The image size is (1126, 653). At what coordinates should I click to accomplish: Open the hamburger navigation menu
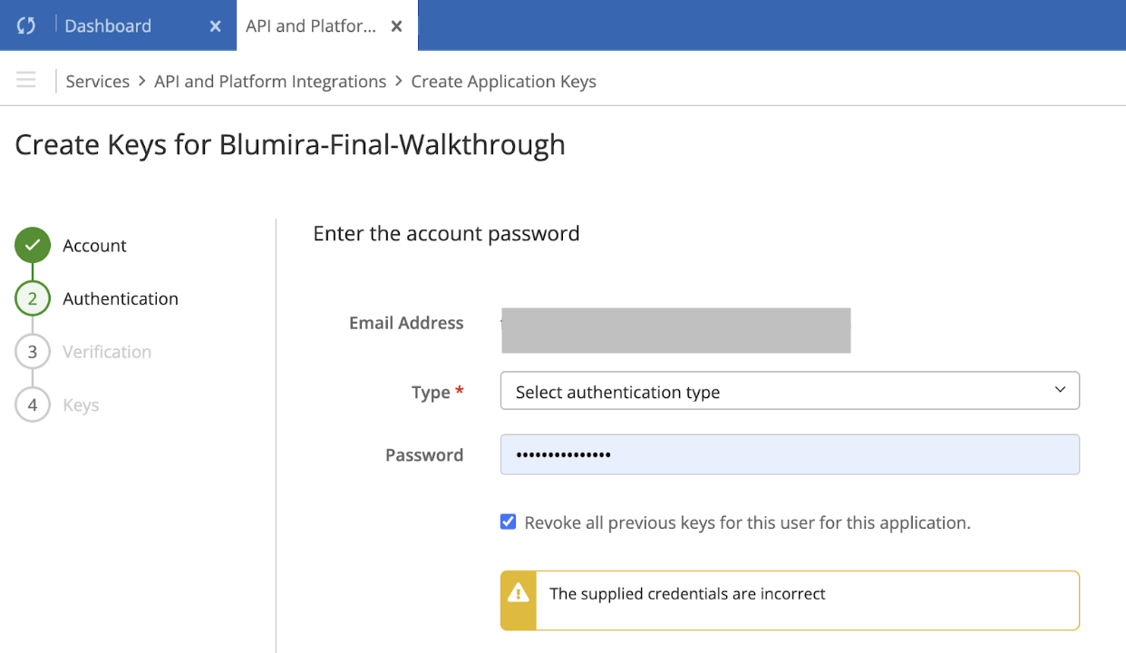click(26, 80)
